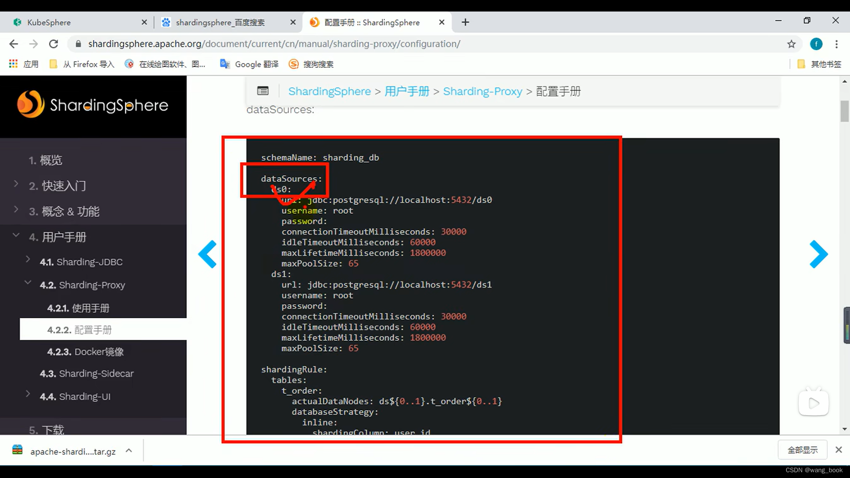Toggle the table of contents icon
This screenshot has height=478, width=850.
(263, 91)
